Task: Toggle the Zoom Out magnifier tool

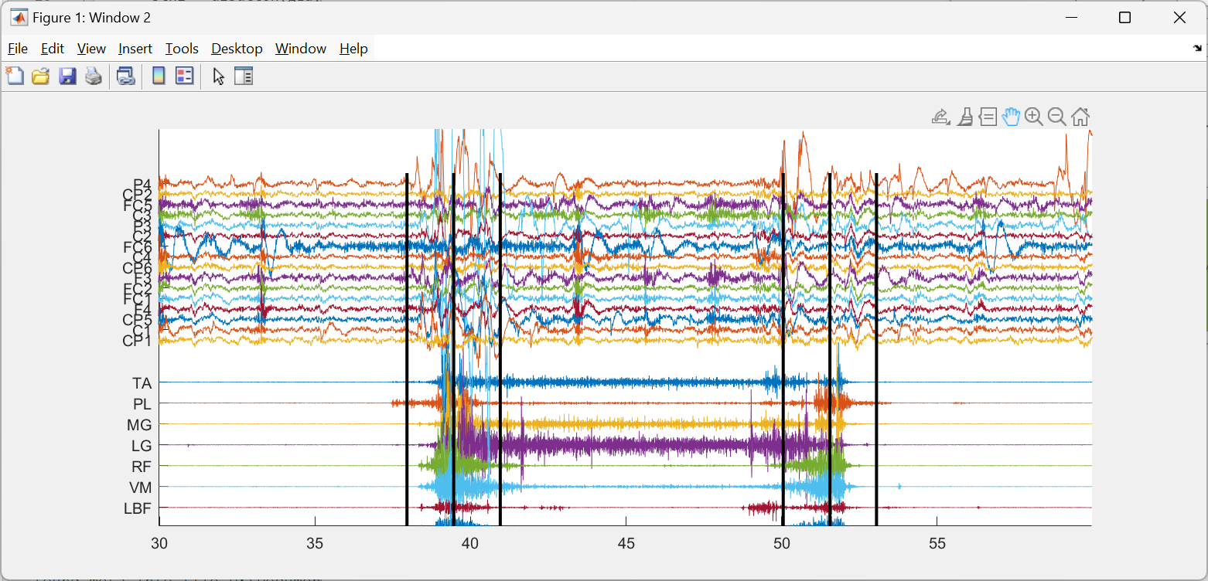Action: click(1057, 117)
